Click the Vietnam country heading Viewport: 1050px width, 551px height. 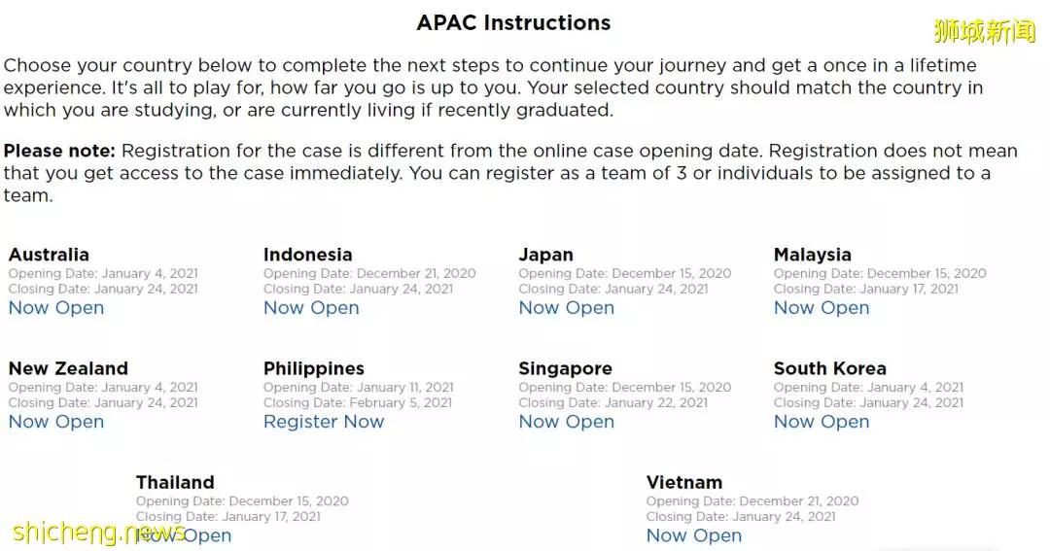tap(684, 483)
